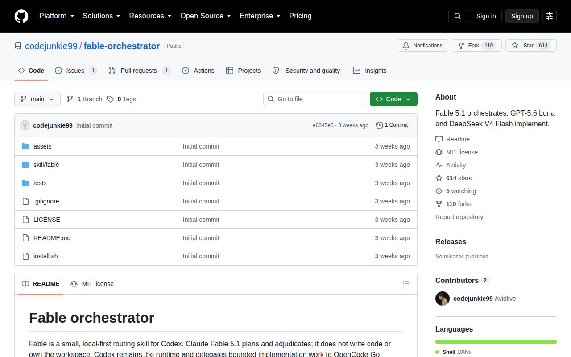Click the branches icon link

pyautogui.click(x=84, y=99)
